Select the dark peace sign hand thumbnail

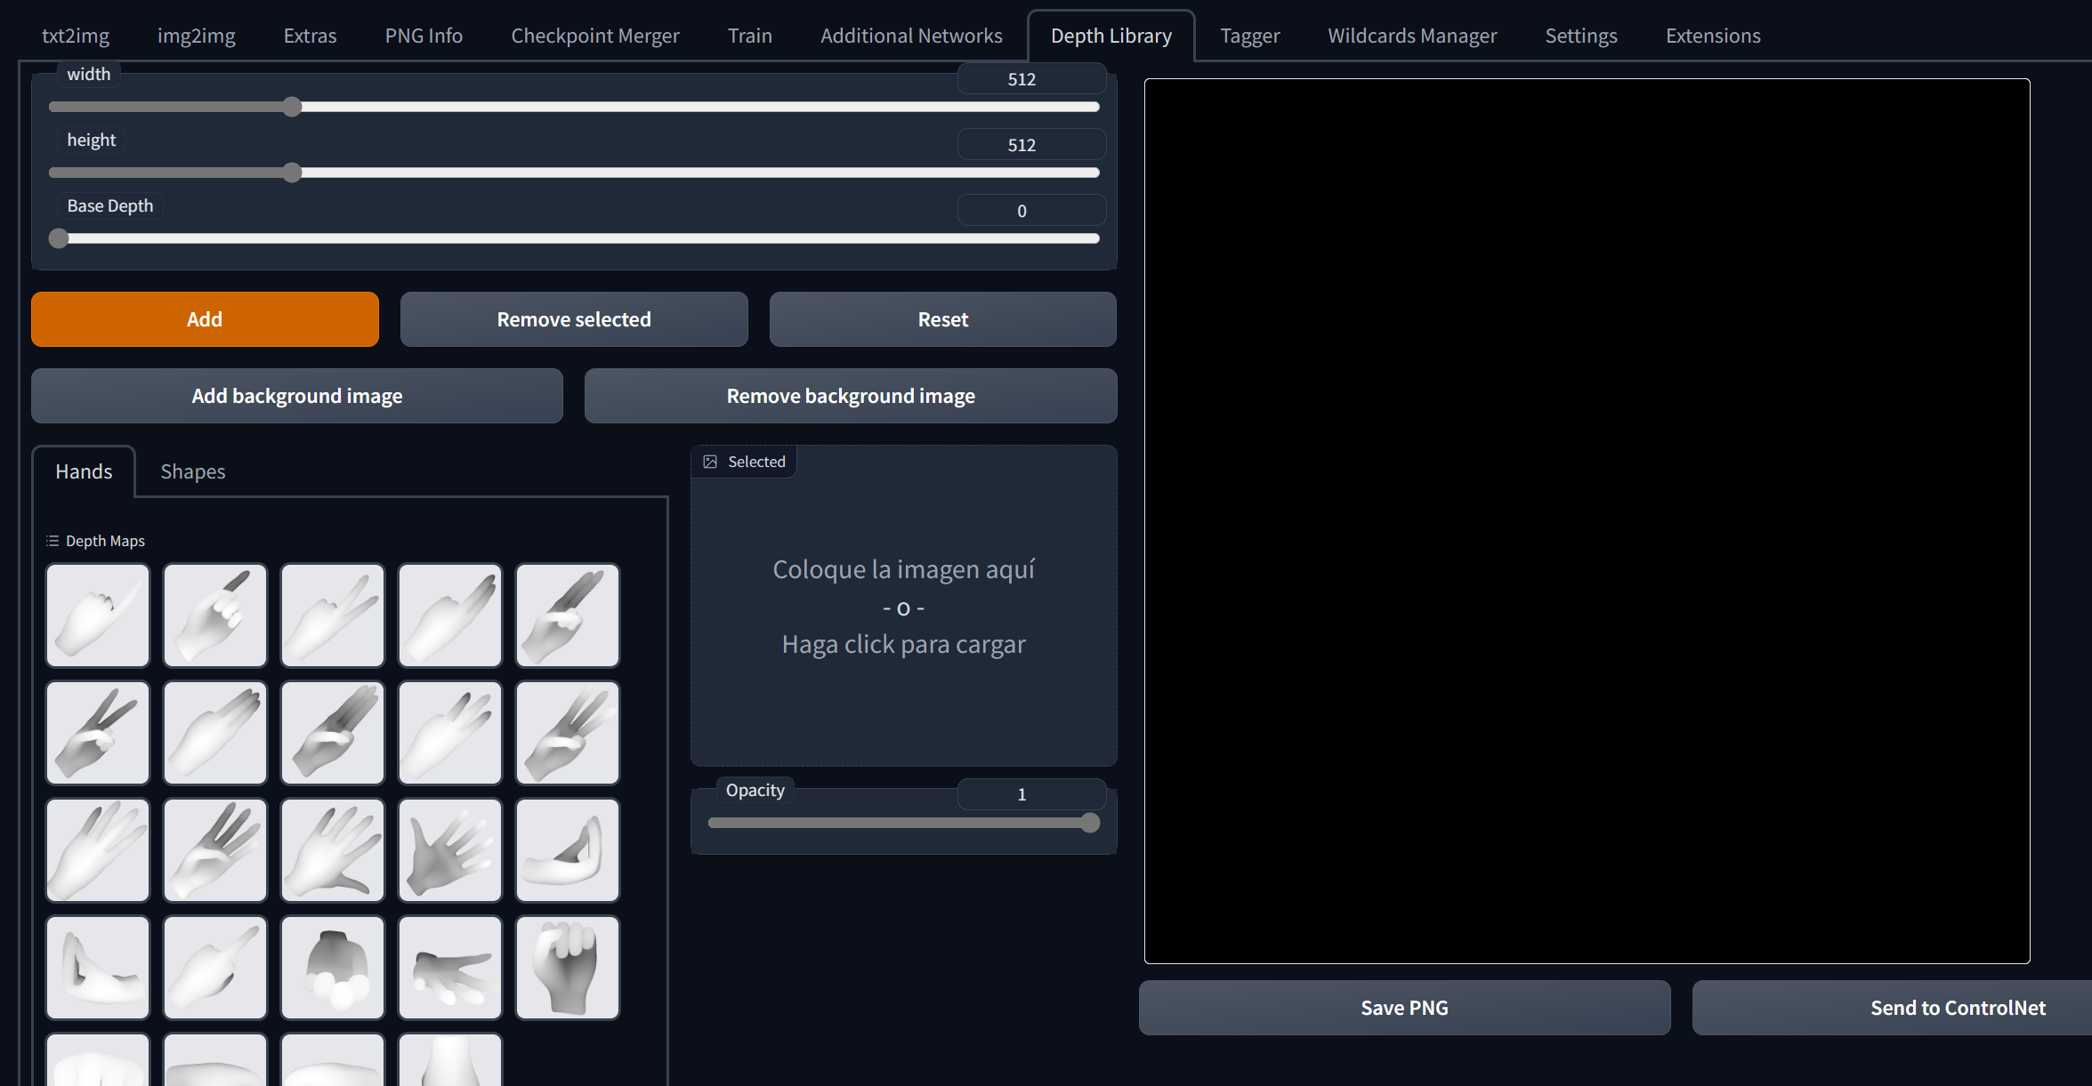tap(98, 732)
